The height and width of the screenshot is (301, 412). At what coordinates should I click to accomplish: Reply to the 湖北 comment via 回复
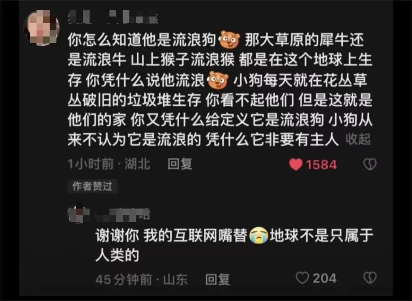tap(180, 164)
